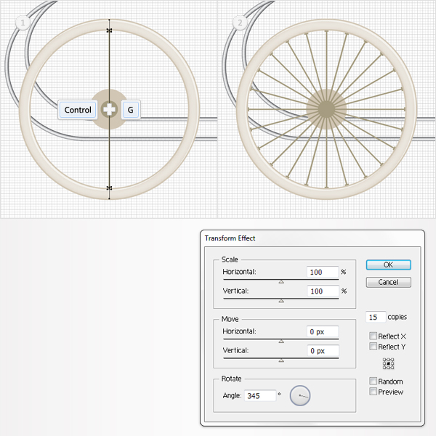
Task: Click the rotation angle dial
Action: 300,395
